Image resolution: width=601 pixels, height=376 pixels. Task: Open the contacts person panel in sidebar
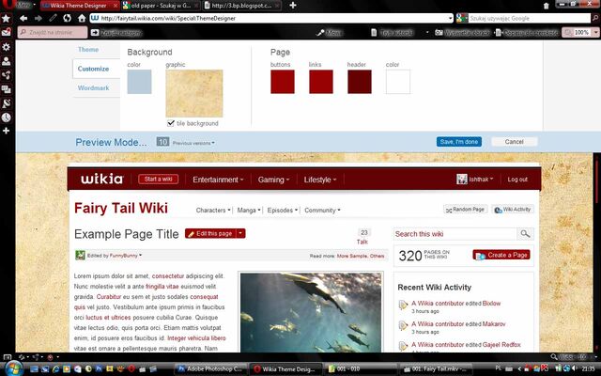click(7, 61)
